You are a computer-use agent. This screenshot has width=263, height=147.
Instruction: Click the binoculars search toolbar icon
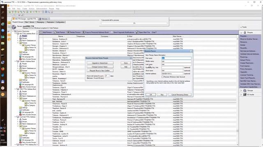[x=46, y=12]
